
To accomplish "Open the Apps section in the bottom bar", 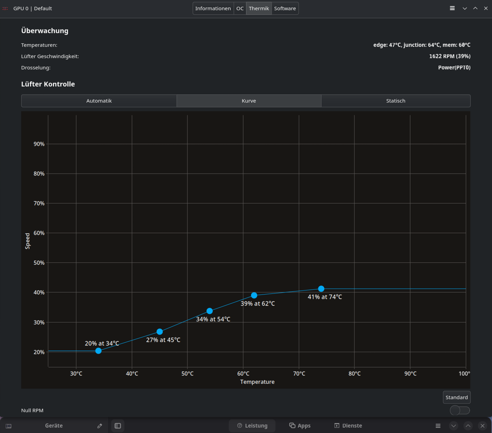I will coord(300,426).
